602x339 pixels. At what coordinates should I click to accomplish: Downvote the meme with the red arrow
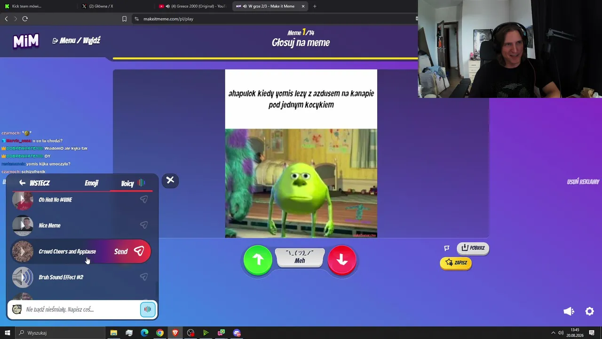[x=342, y=259]
